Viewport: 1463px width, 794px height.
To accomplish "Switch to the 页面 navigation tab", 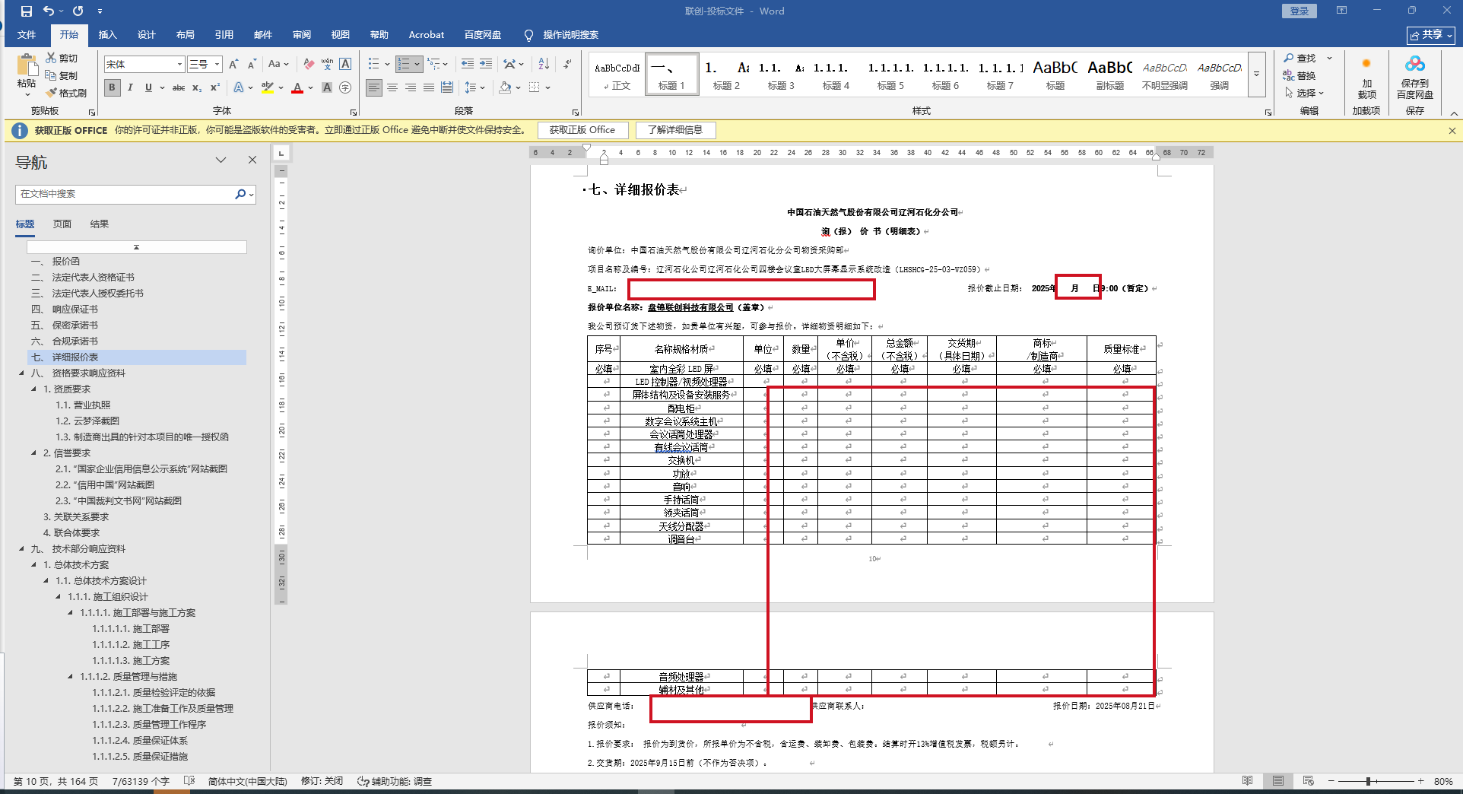I will (62, 224).
